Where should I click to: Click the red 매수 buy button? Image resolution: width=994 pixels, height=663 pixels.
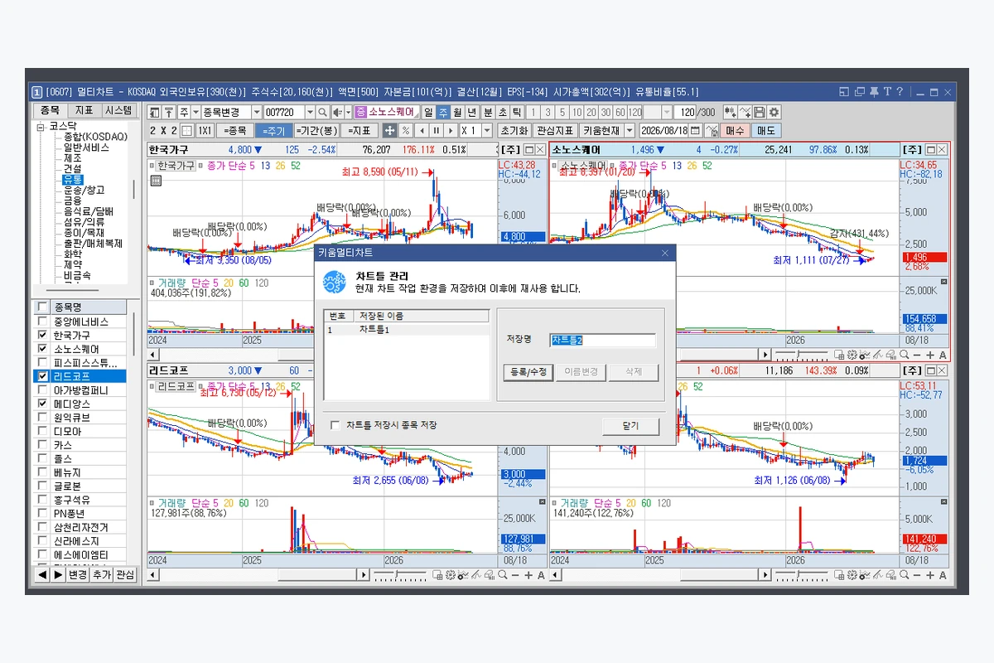point(735,130)
